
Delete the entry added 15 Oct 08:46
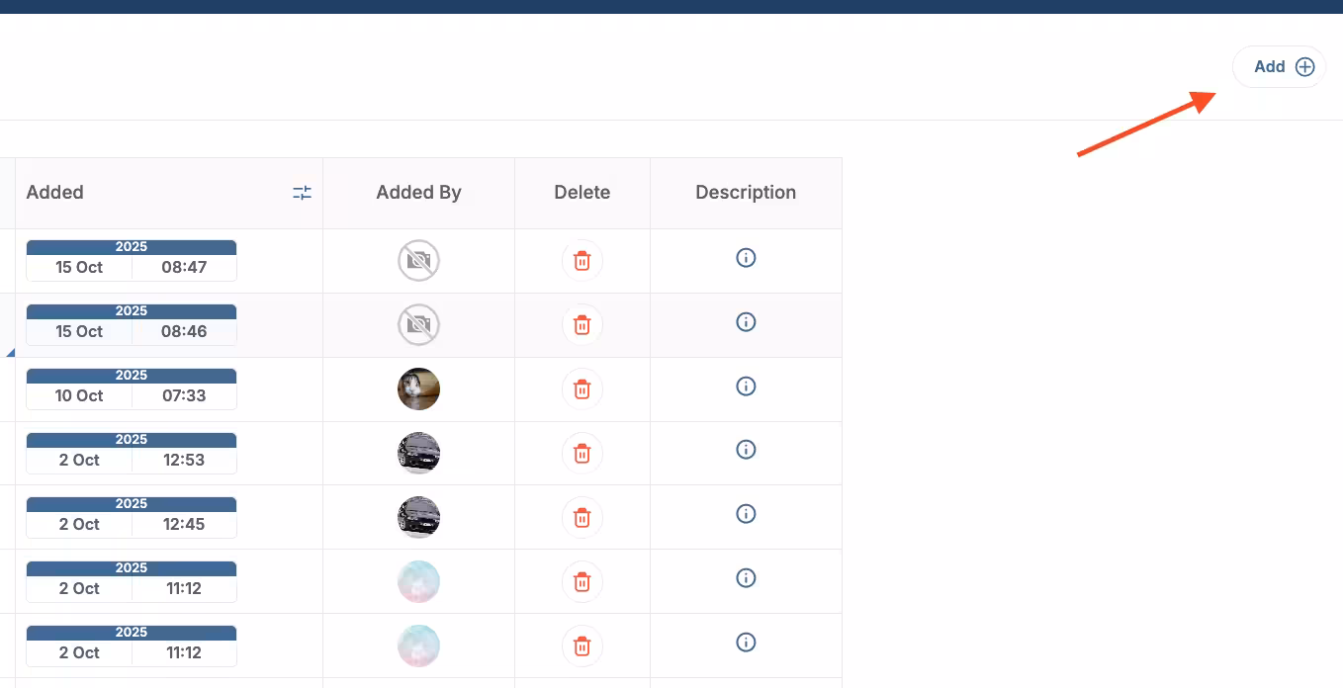coord(582,325)
